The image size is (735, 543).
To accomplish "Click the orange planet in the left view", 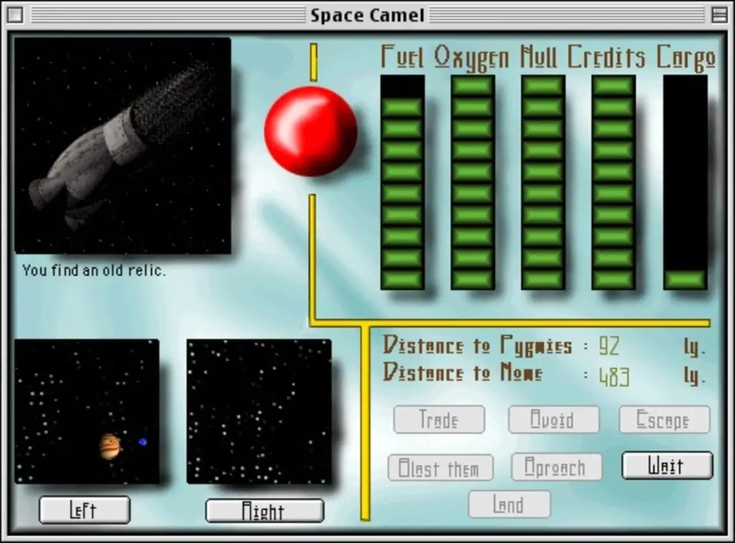I will [x=110, y=446].
